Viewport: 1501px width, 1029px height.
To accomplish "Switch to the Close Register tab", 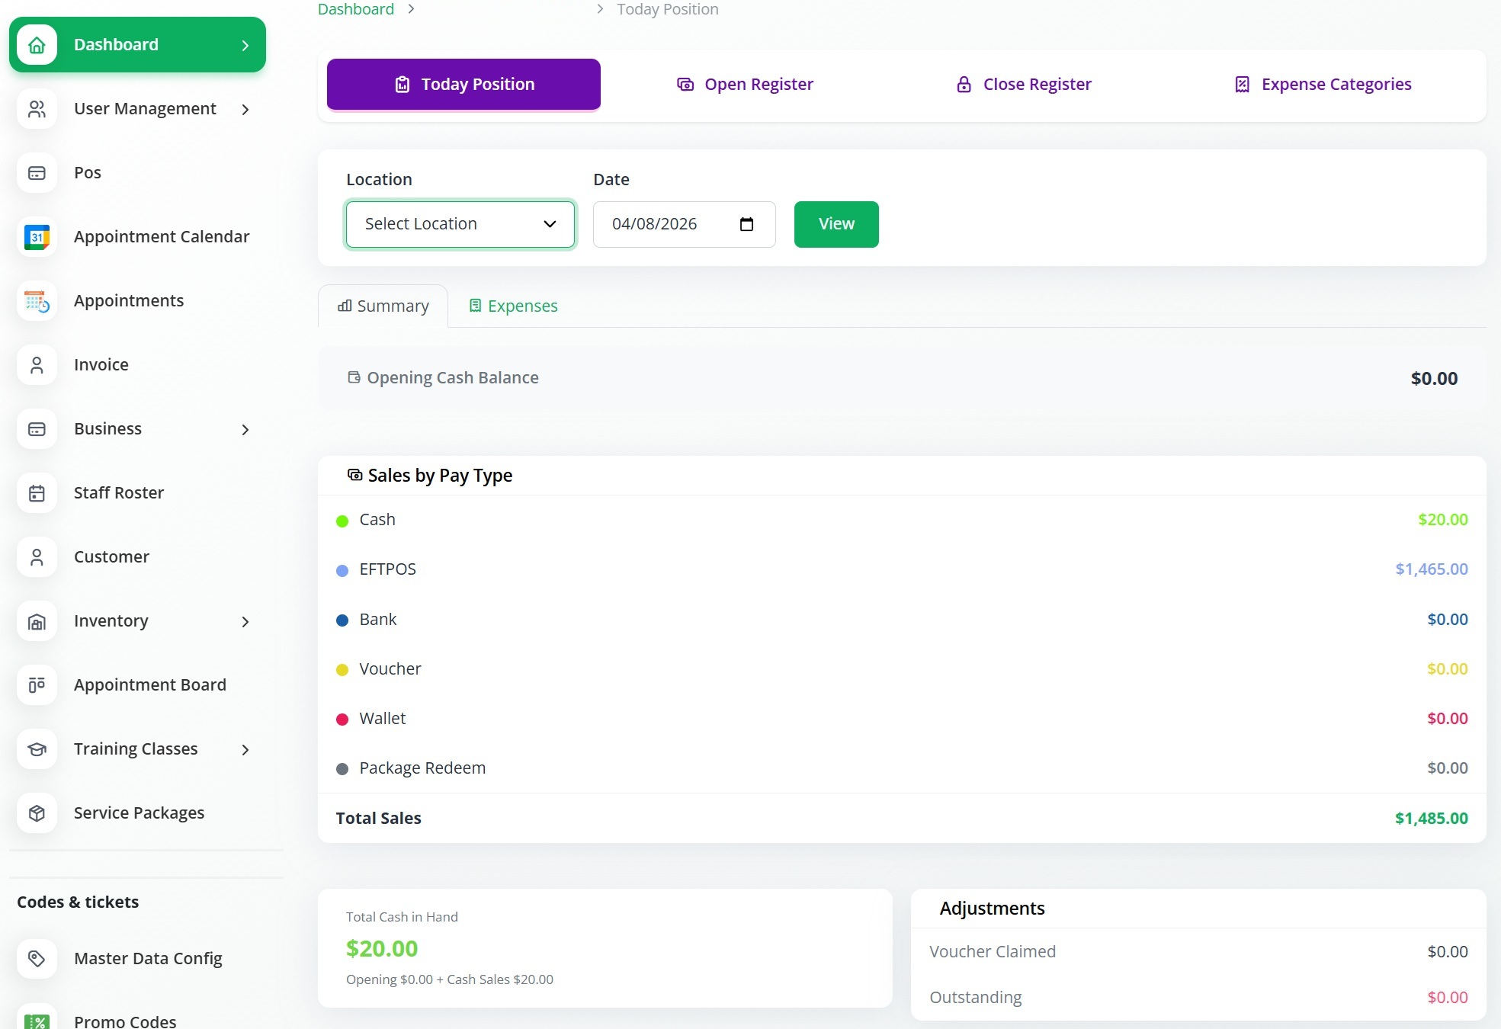I will [x=1024, y=85].
